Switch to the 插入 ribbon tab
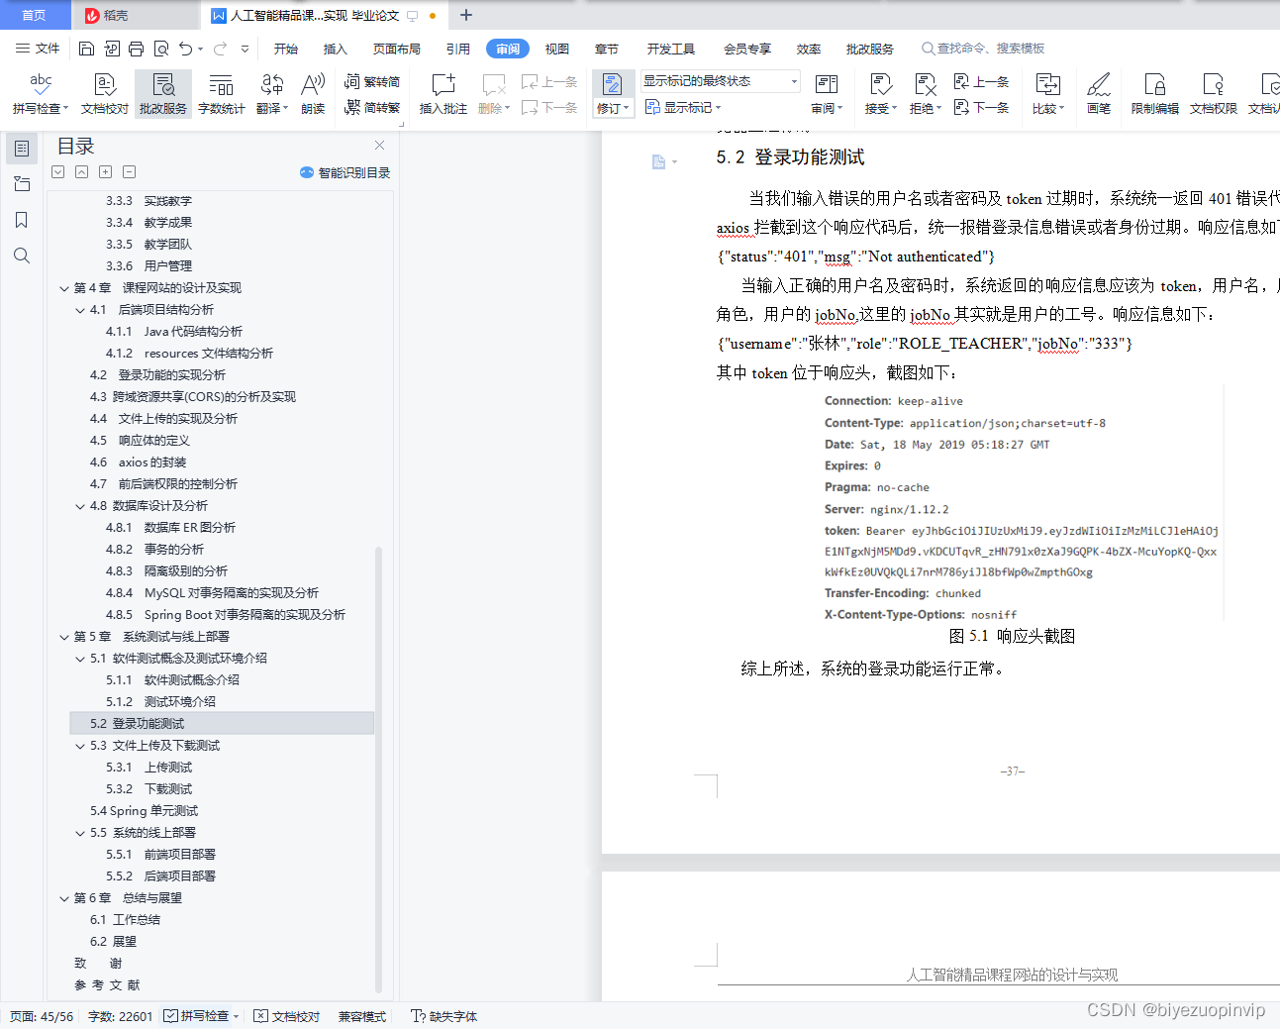Image resolution: width=1280 pixels, height=1029 pixels. click(336, 49)
